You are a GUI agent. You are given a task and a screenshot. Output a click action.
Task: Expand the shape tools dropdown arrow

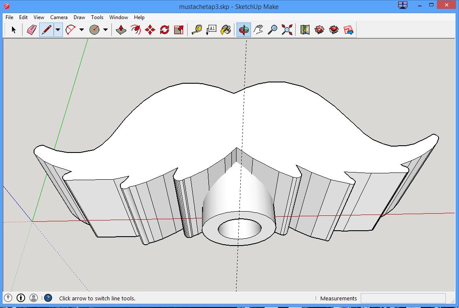105,30
